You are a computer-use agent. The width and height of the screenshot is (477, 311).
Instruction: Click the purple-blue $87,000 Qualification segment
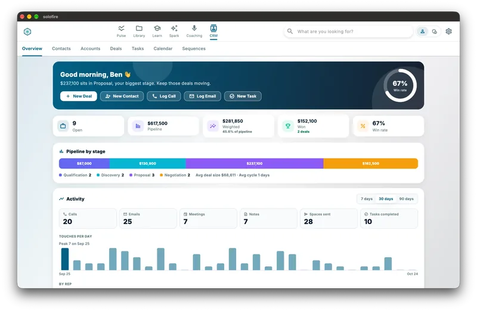pyautogui.click(x=84, y=164)
